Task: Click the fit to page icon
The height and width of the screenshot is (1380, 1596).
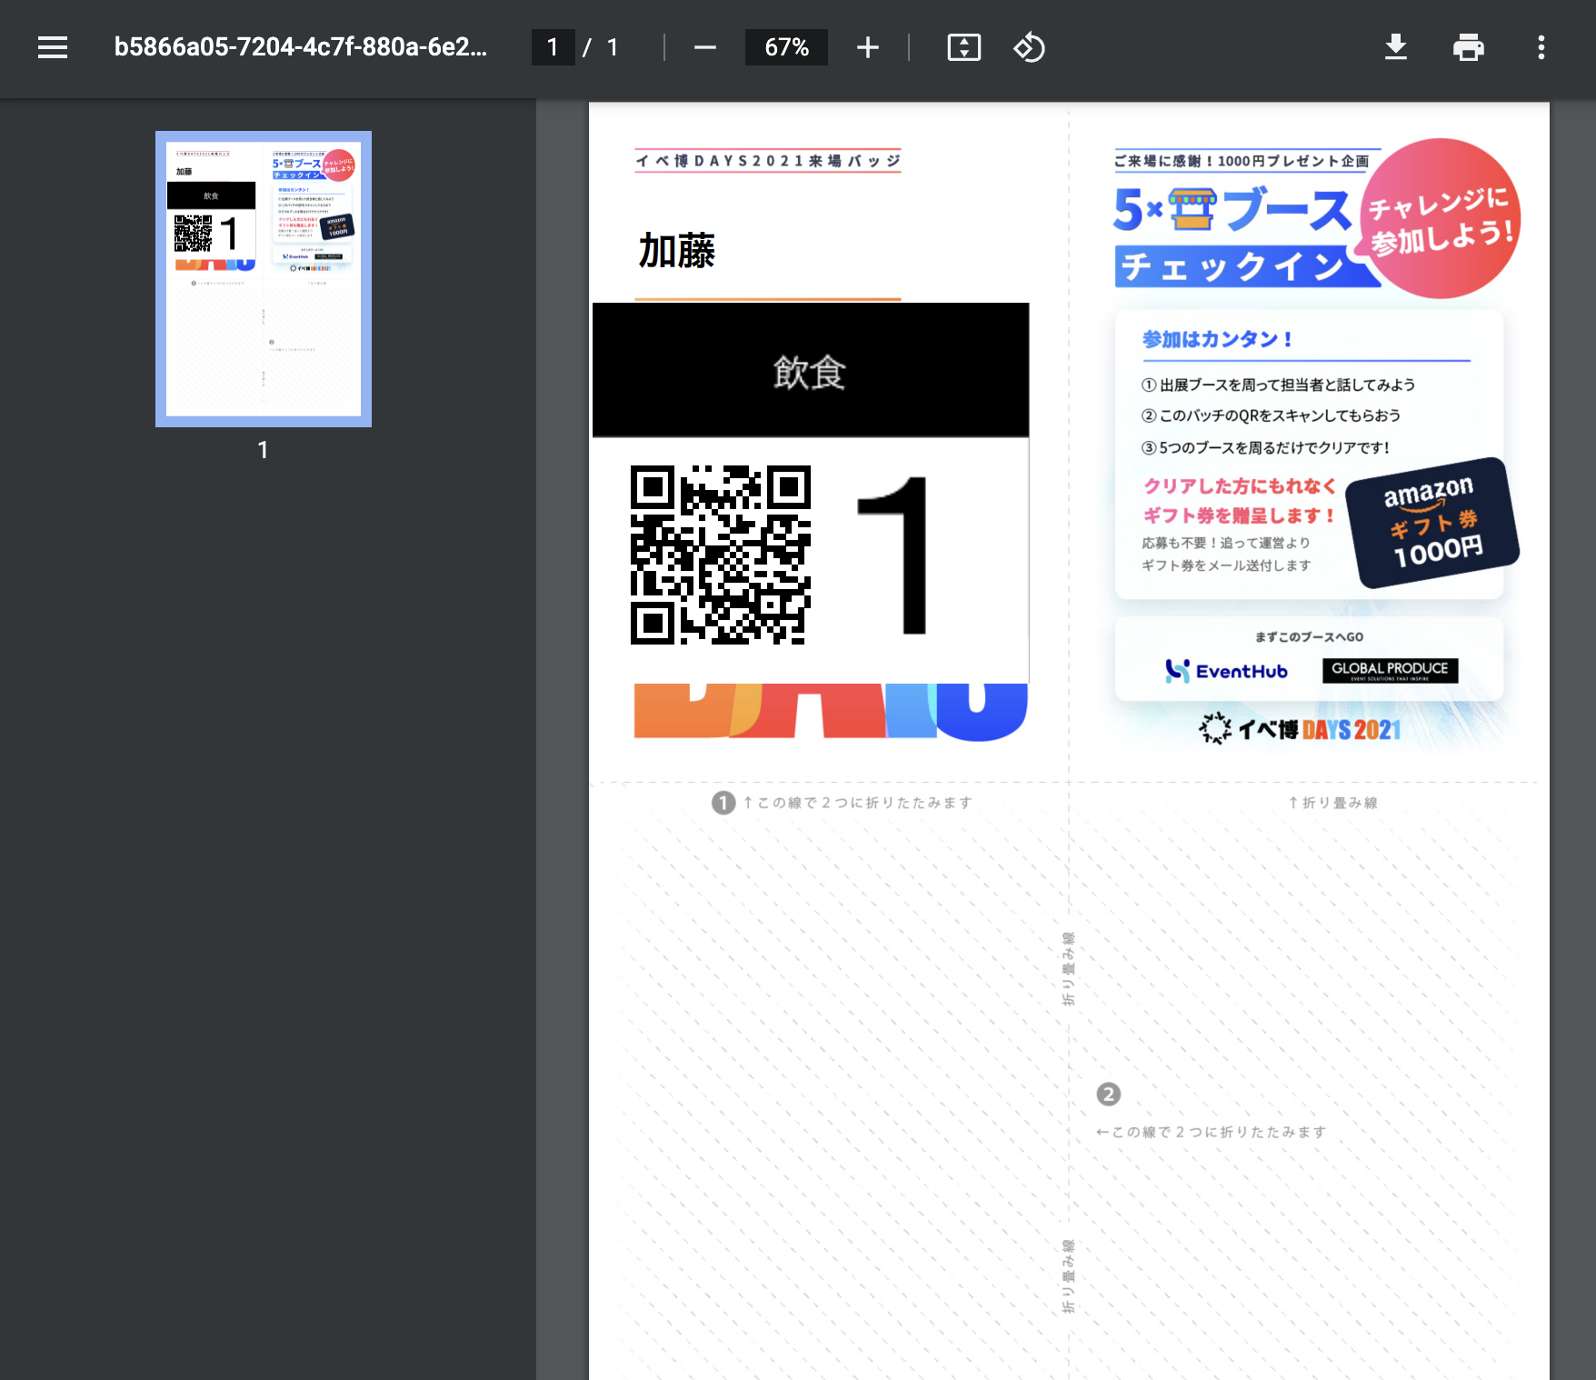Action: [x=964, y=47]
